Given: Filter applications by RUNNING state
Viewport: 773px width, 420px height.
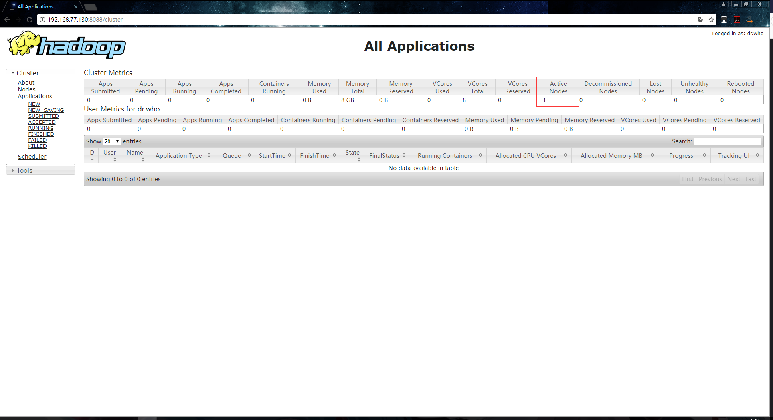Looking at the screenshot, I should 40,128.
